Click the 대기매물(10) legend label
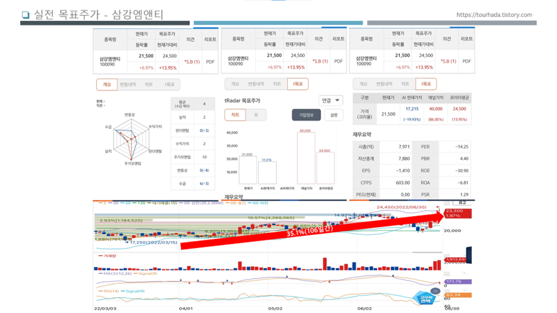This screenshot has height=313, width=557. coord(162,203)
